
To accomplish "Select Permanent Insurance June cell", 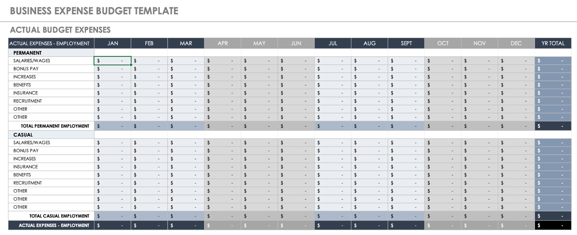I will (296, 93).
